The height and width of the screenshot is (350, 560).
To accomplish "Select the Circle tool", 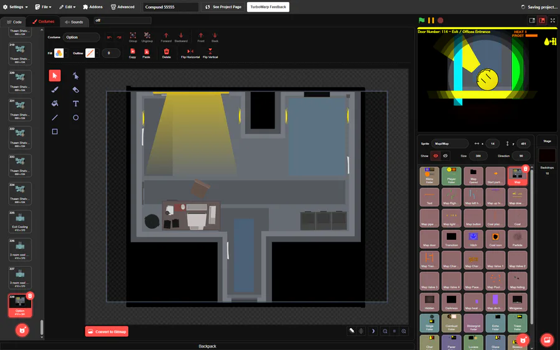I will click(x=76, y=117).
